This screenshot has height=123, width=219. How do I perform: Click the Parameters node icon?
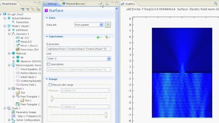pyautogui.click(x=13, y=22)
